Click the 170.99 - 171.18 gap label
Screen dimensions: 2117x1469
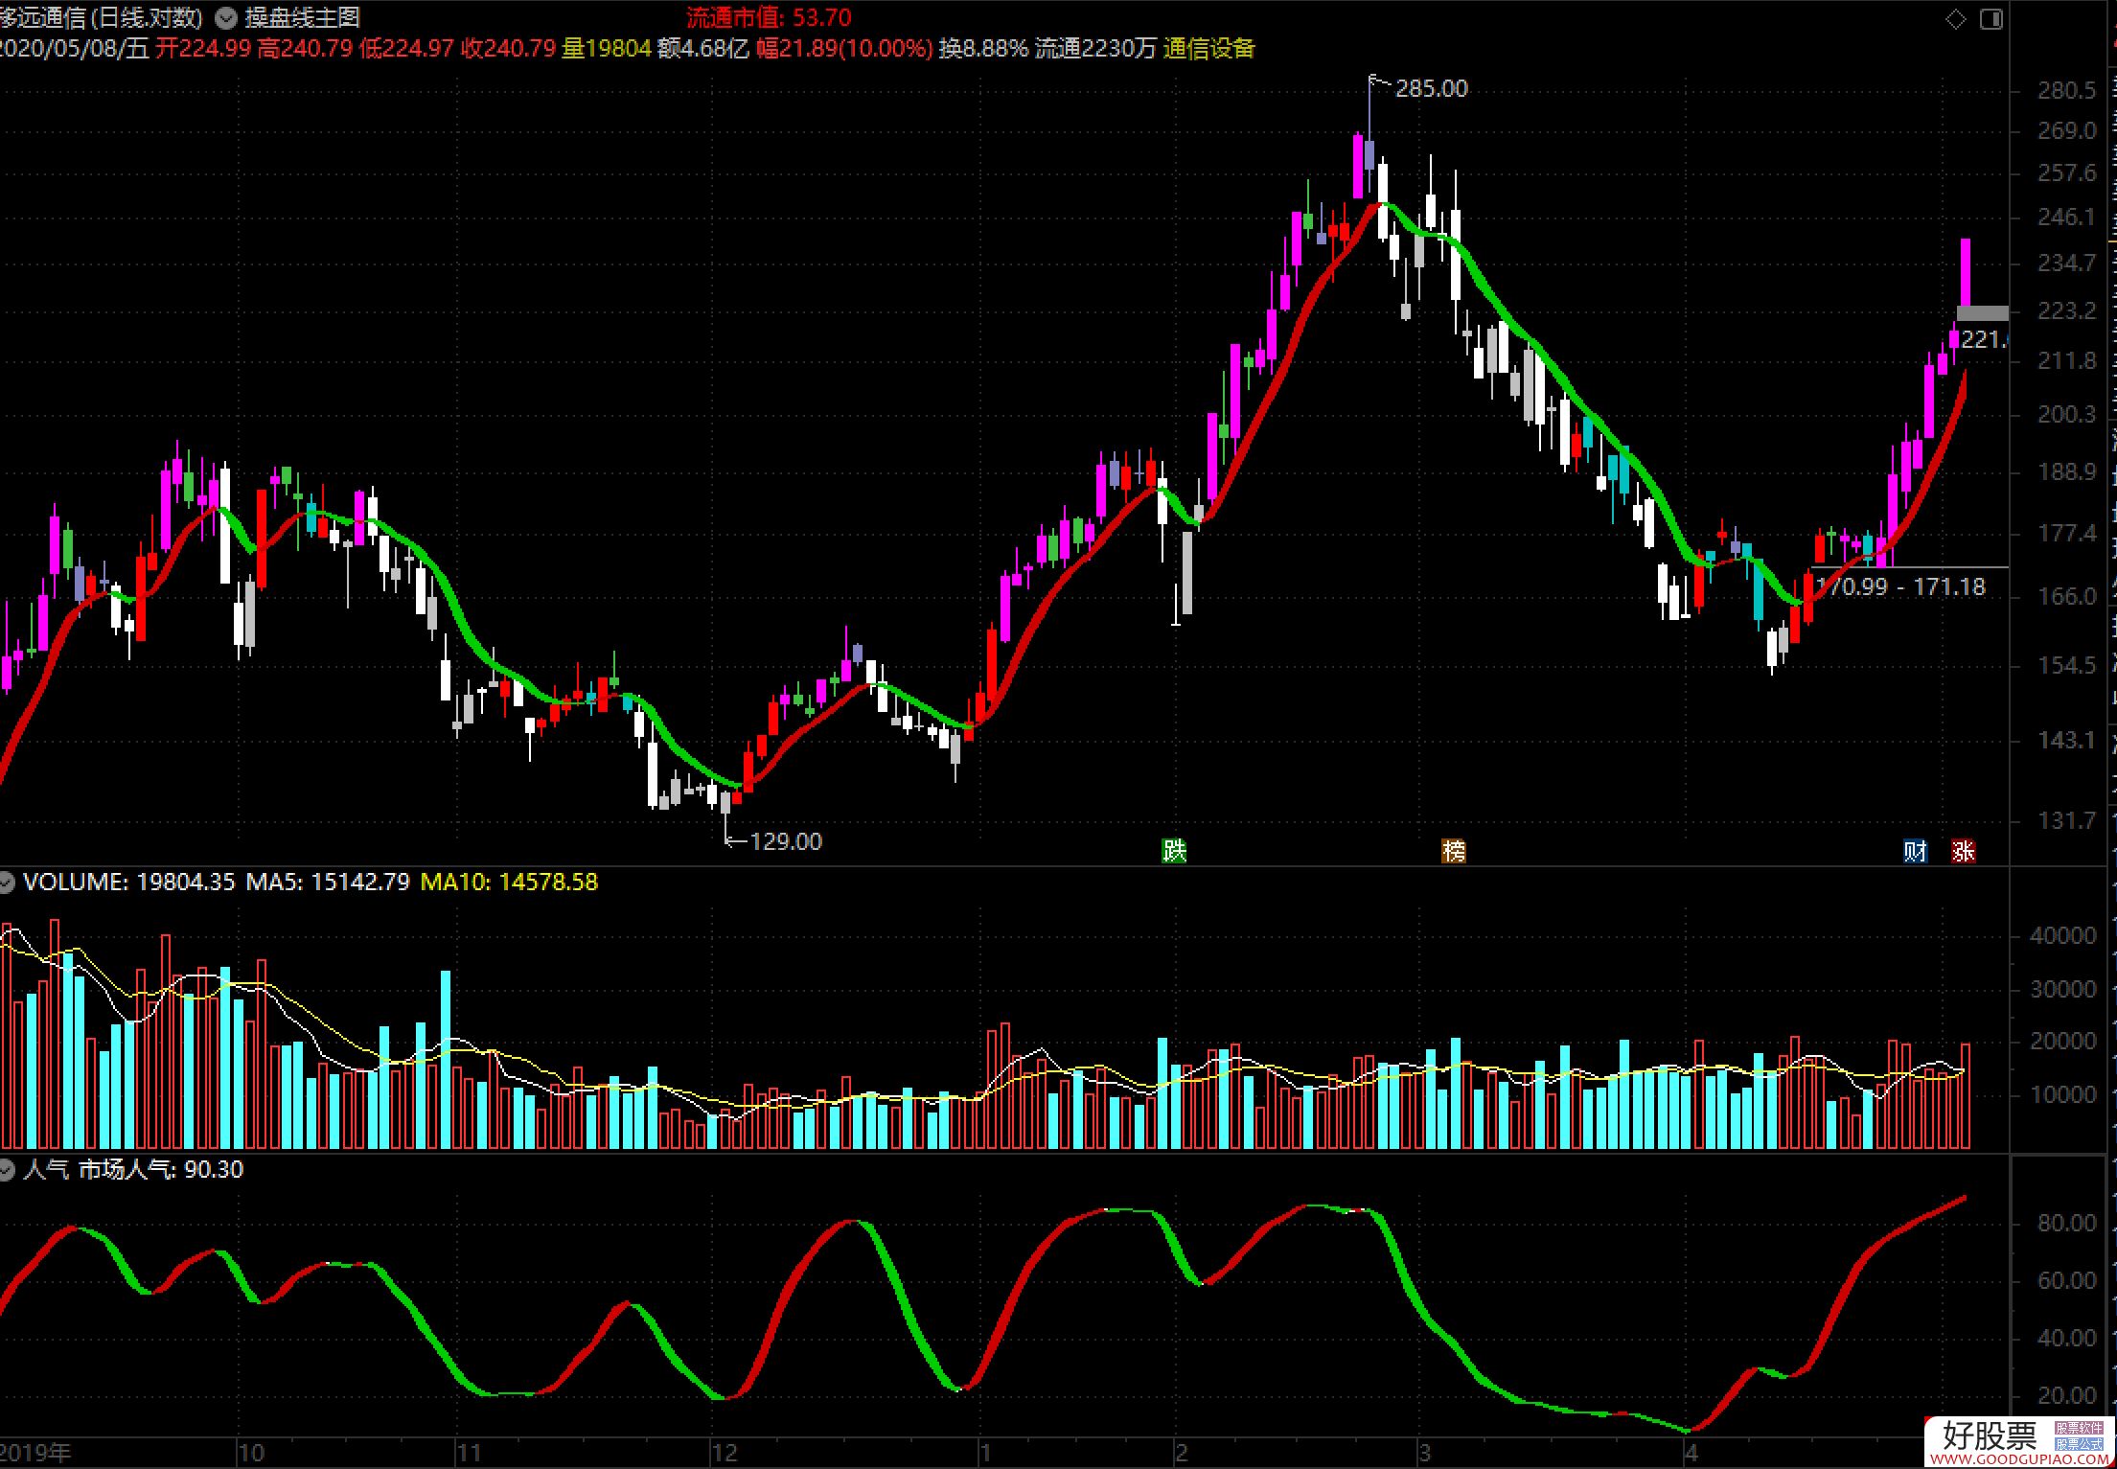pos(1901,586)
